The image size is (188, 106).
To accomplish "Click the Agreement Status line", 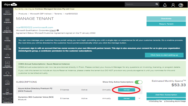I will pos(56,33).
